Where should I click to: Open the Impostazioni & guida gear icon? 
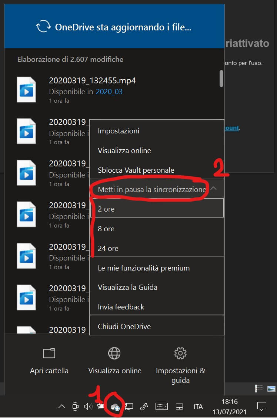click(x=180, y=354)
